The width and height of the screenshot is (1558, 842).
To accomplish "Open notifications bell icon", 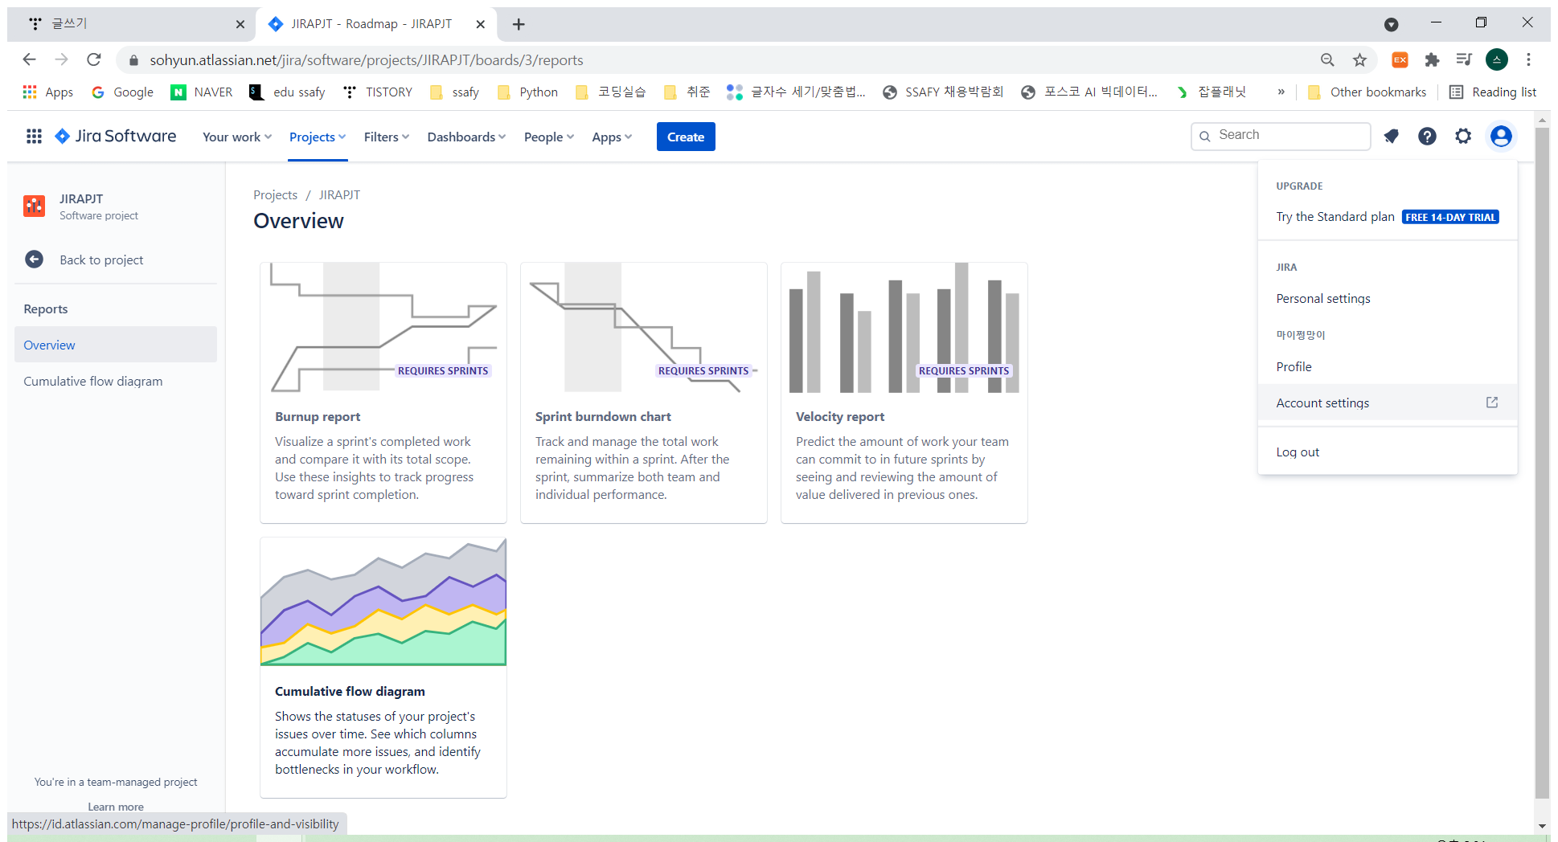I will pos(1392,137).
